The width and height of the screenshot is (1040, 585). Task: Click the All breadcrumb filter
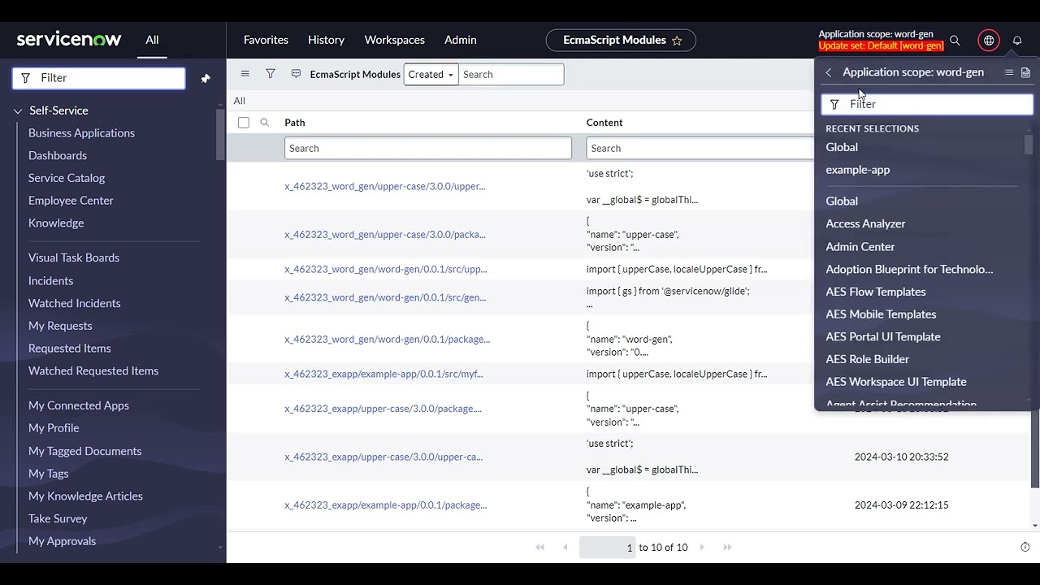pos(239,101)
